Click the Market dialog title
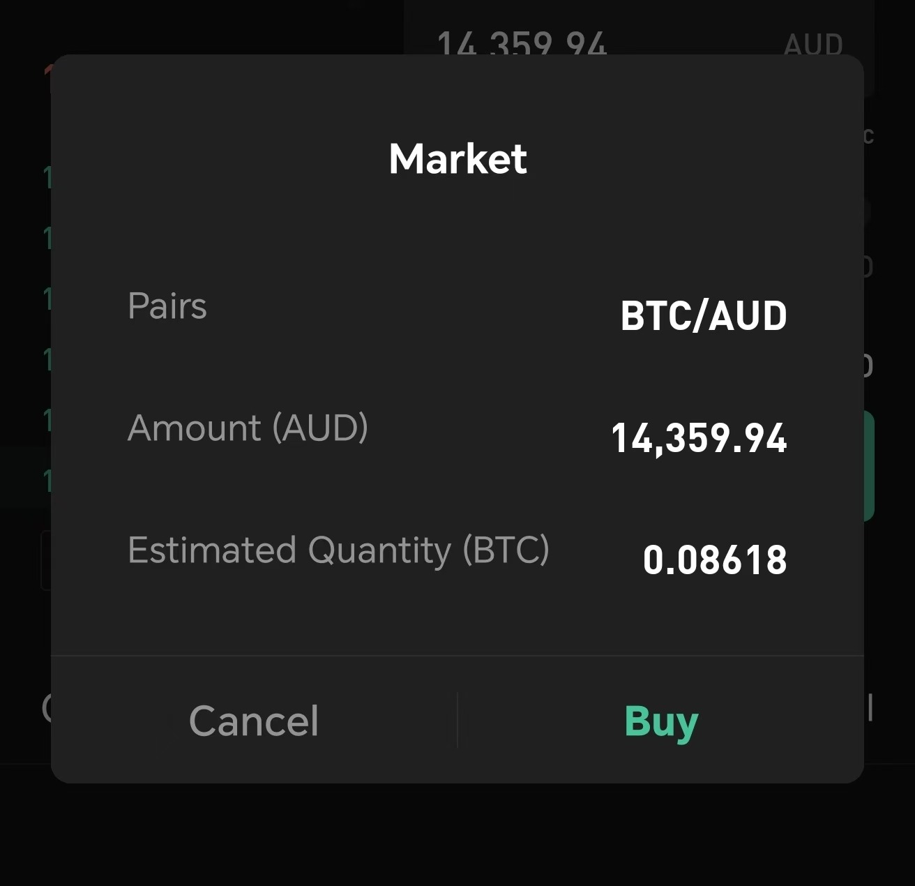This screenshot has width=915, height=886. pos(457,158)
